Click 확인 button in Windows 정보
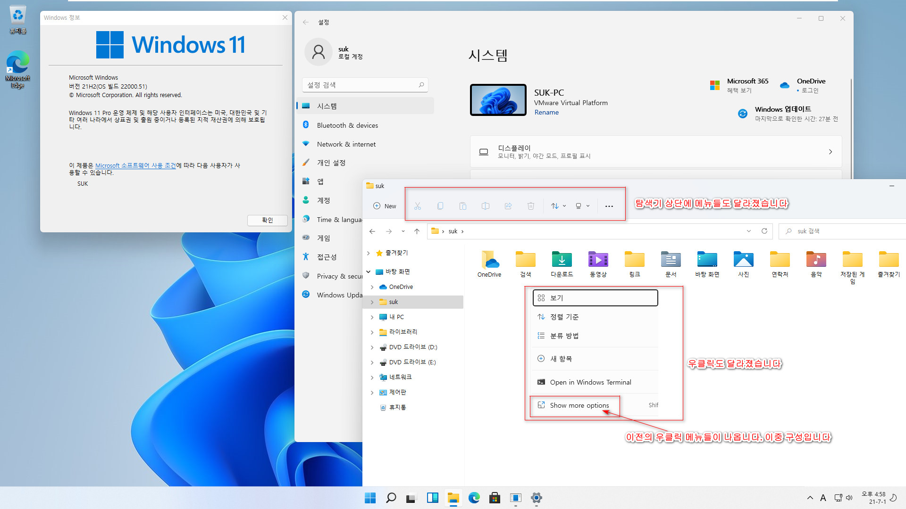Image resolution: width=906 pixels, height=509 pixels. [268, 220]
